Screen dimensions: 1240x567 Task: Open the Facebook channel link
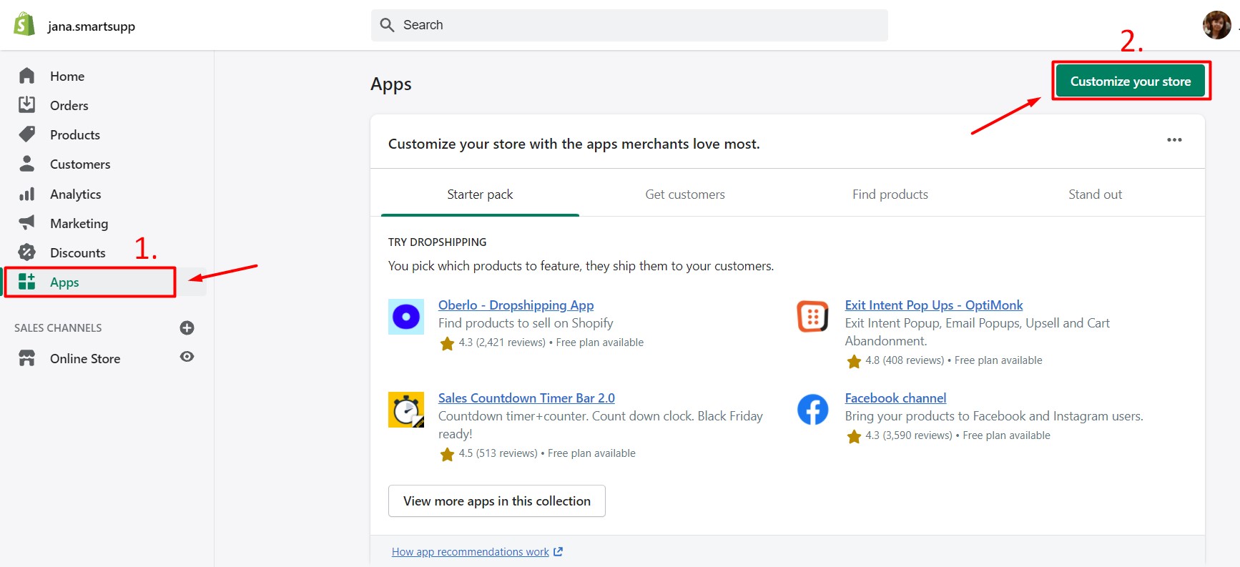895,398
